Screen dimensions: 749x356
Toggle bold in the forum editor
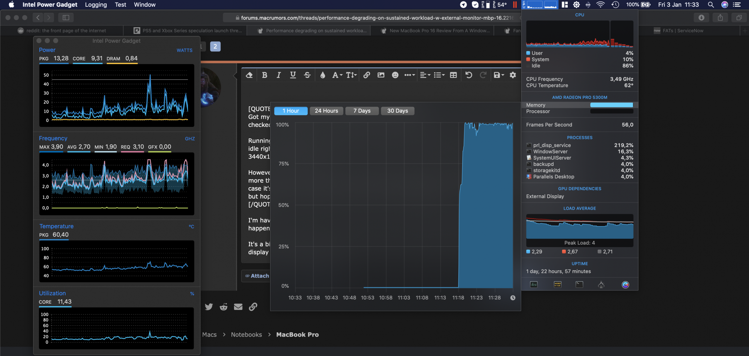(x=265, y=75)
